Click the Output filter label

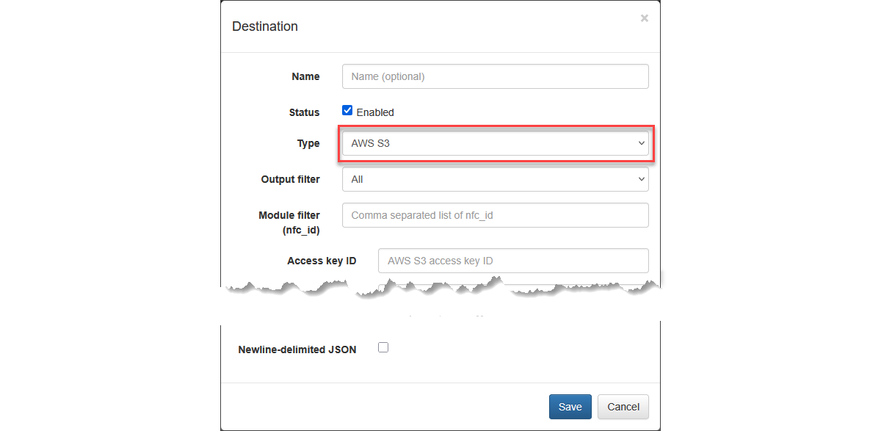(x=290, y=179)
